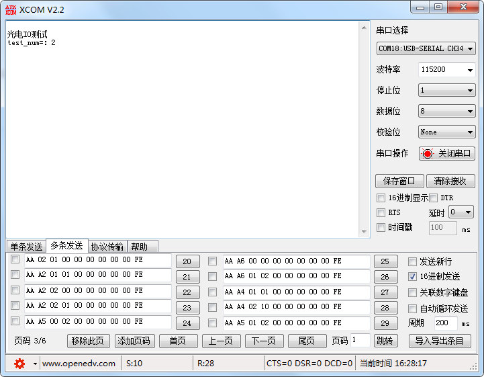Enable 自动循环发送 checkbox
This screenshot has height=377, width=484.
[412, 308]
